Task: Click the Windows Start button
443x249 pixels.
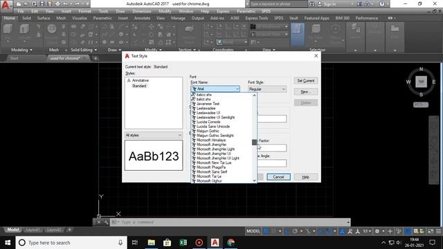Action: pos(8,243)
